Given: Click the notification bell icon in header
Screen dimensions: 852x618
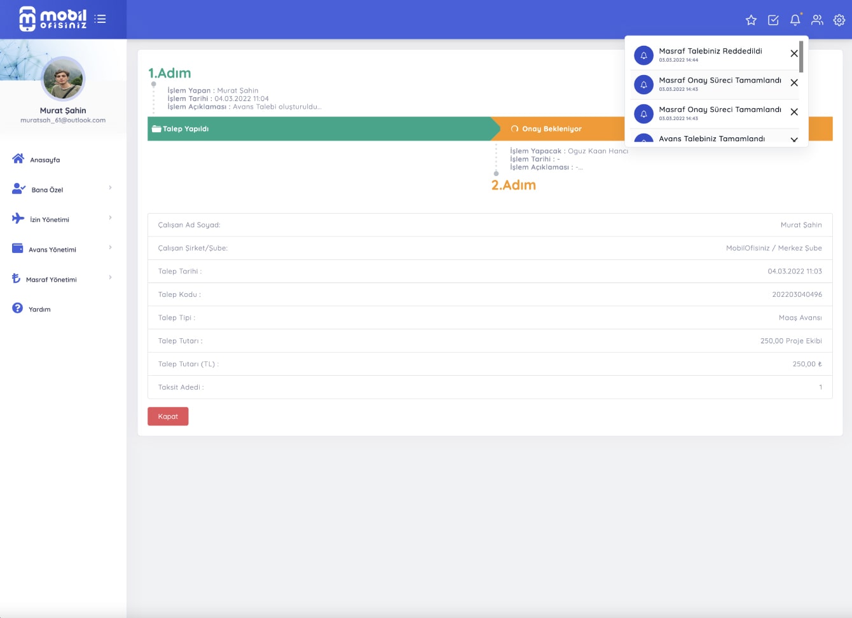Looking at the screenshot, I should click(x=795, y=20).
